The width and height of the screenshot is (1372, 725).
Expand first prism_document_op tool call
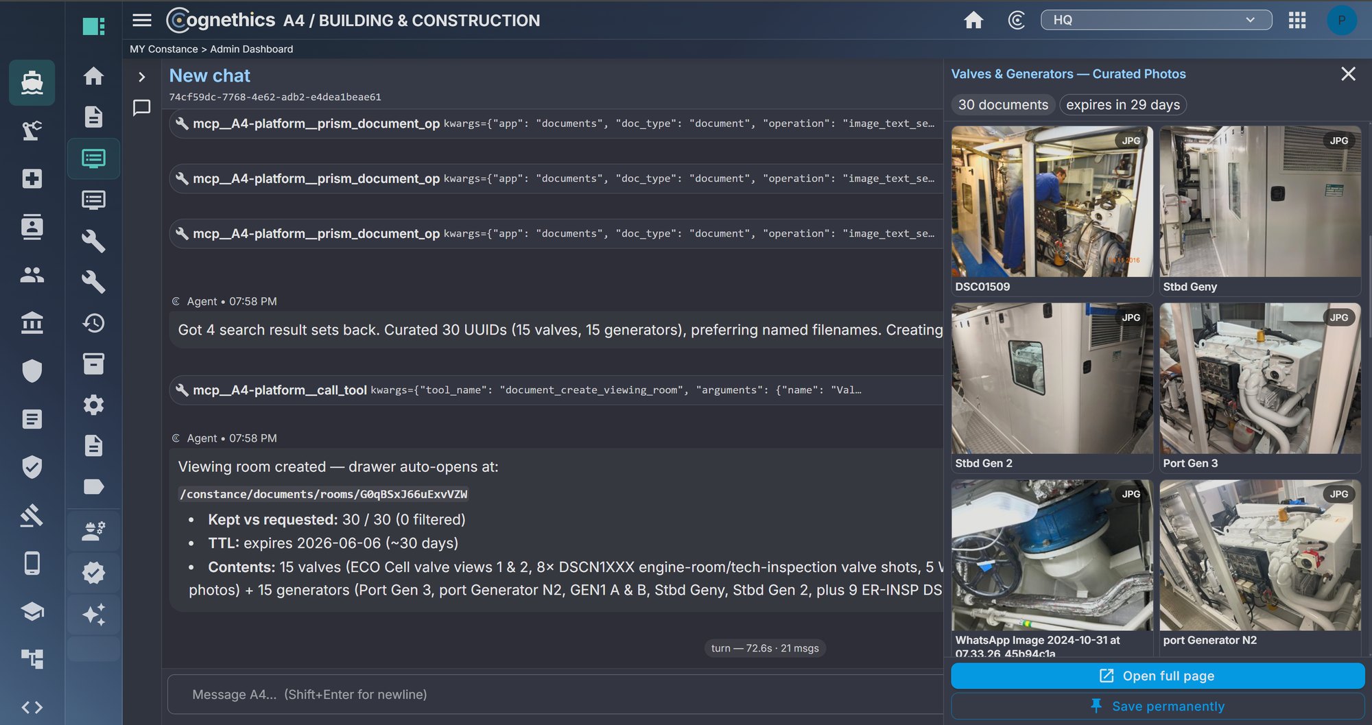click(556, 123)
